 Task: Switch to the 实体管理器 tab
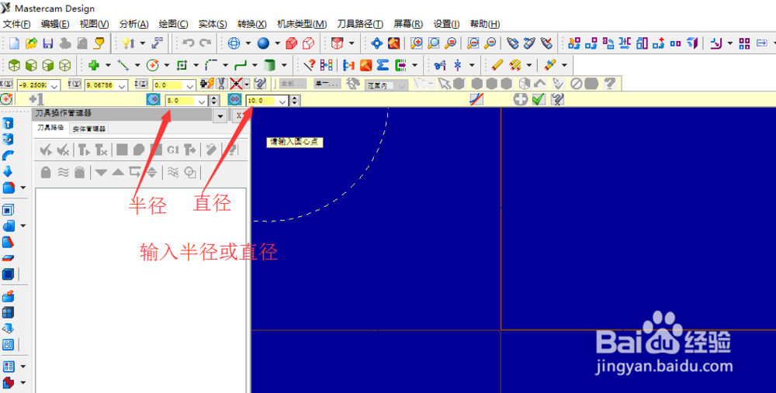click(x=89, y=129)
